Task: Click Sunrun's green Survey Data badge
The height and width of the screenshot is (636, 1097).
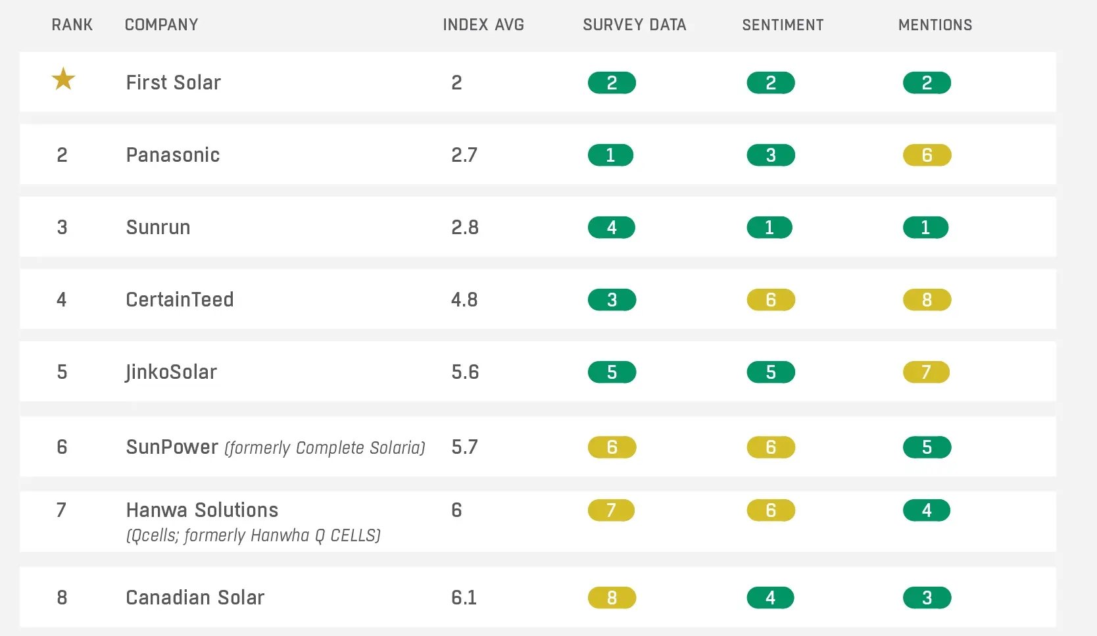Action: click(611, 228)
